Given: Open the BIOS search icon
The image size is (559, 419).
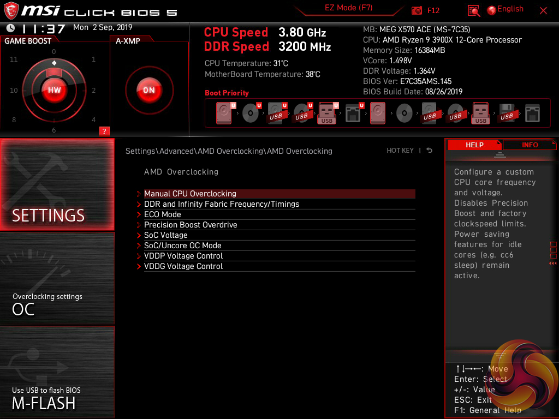Looking at the screenshot, I should [474, 11].
